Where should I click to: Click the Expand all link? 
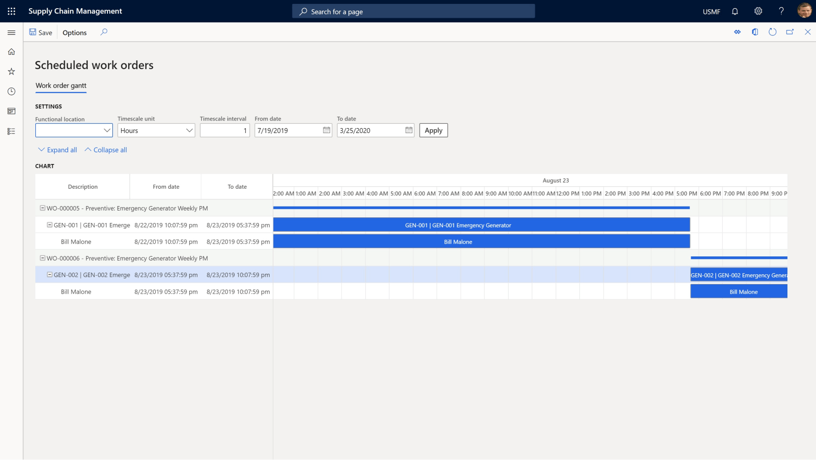(58, 150)
